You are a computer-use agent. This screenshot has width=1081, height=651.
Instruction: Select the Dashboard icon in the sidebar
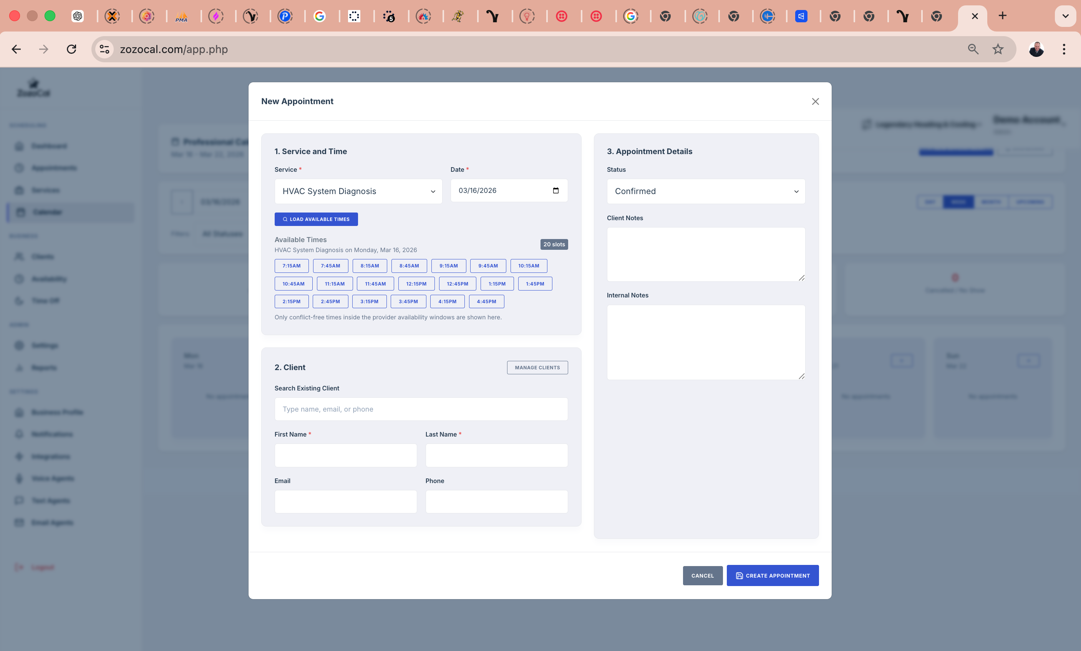point(20,146)
